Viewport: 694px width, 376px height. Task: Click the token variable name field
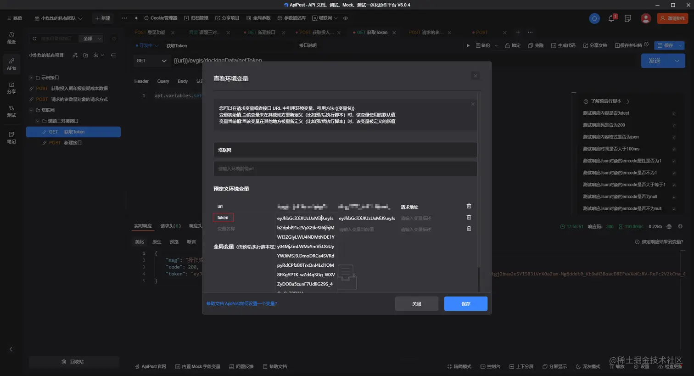click(x=223, y=218)
